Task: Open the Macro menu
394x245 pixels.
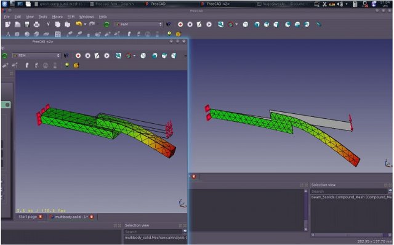Action: (57, 17)
